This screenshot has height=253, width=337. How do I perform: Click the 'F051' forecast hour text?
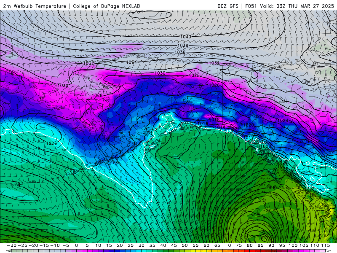(251, 6)
